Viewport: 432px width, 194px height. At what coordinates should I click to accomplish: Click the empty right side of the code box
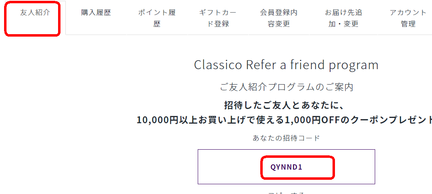pyautogui.click(x=355, y=167)
